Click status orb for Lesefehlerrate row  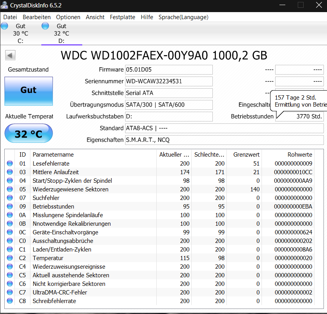coord(10,163)
